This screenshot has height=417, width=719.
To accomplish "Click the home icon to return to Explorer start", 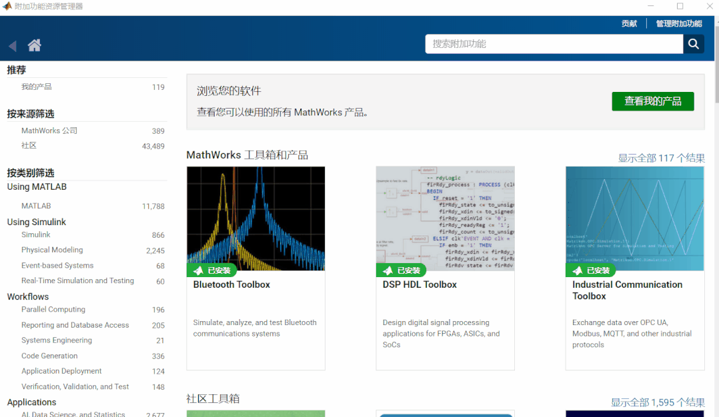I will tap(34, 45).
